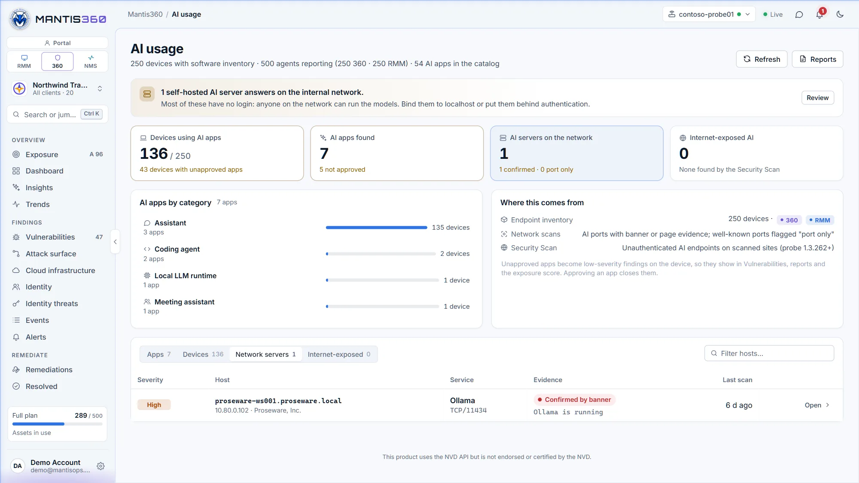The height and width of the screenshot is (483, 859).
Task: Open the notifications bell
Action: (819, 14)
